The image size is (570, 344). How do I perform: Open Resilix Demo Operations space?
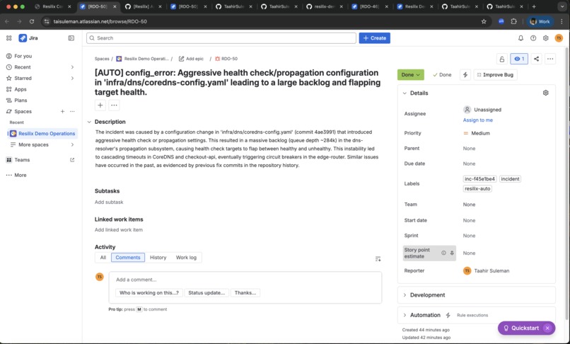[x=42, y=134]
